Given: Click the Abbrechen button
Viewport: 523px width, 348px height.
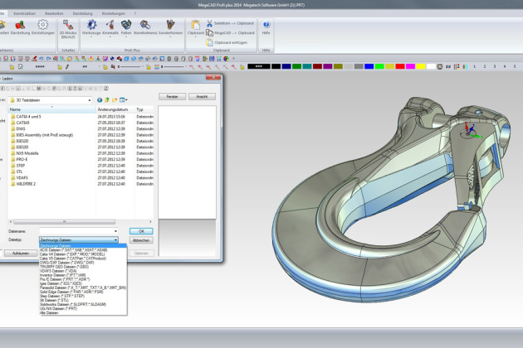Looking at the screenshot, I should (x=141, y=240).
